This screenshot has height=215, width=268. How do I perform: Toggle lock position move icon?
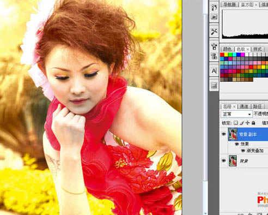(247, 123)
